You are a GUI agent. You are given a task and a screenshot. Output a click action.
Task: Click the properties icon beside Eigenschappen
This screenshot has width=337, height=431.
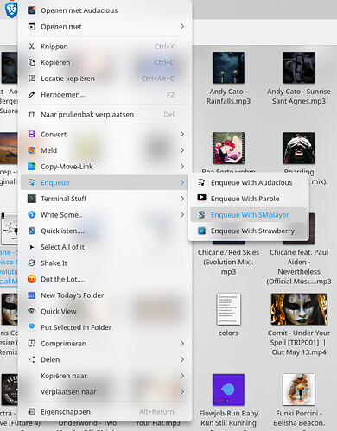32,412
